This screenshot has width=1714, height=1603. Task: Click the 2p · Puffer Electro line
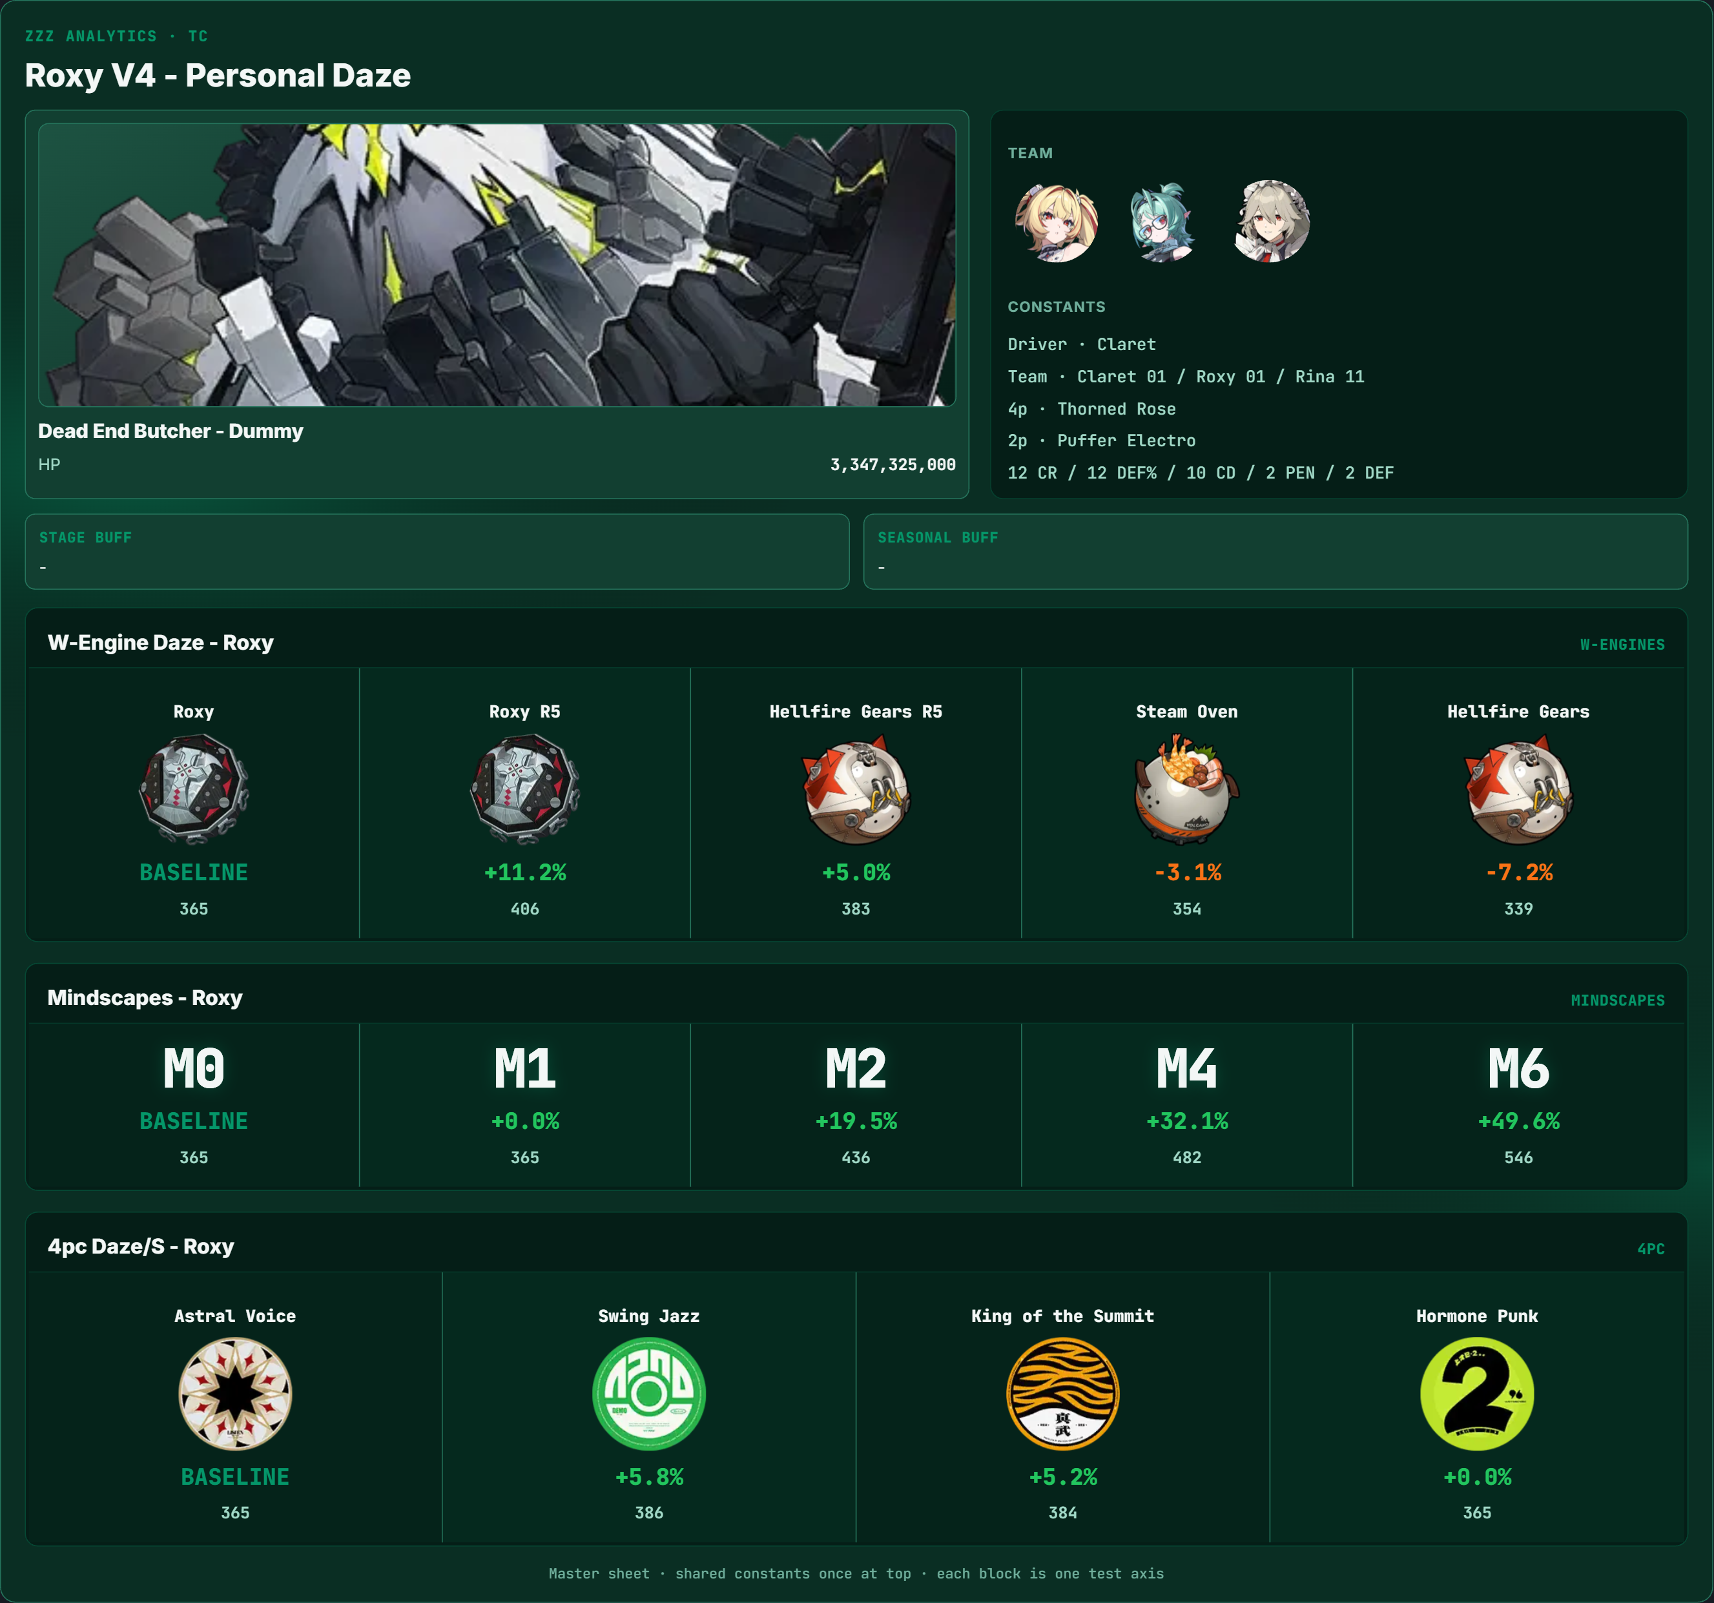pos(1102,440)
